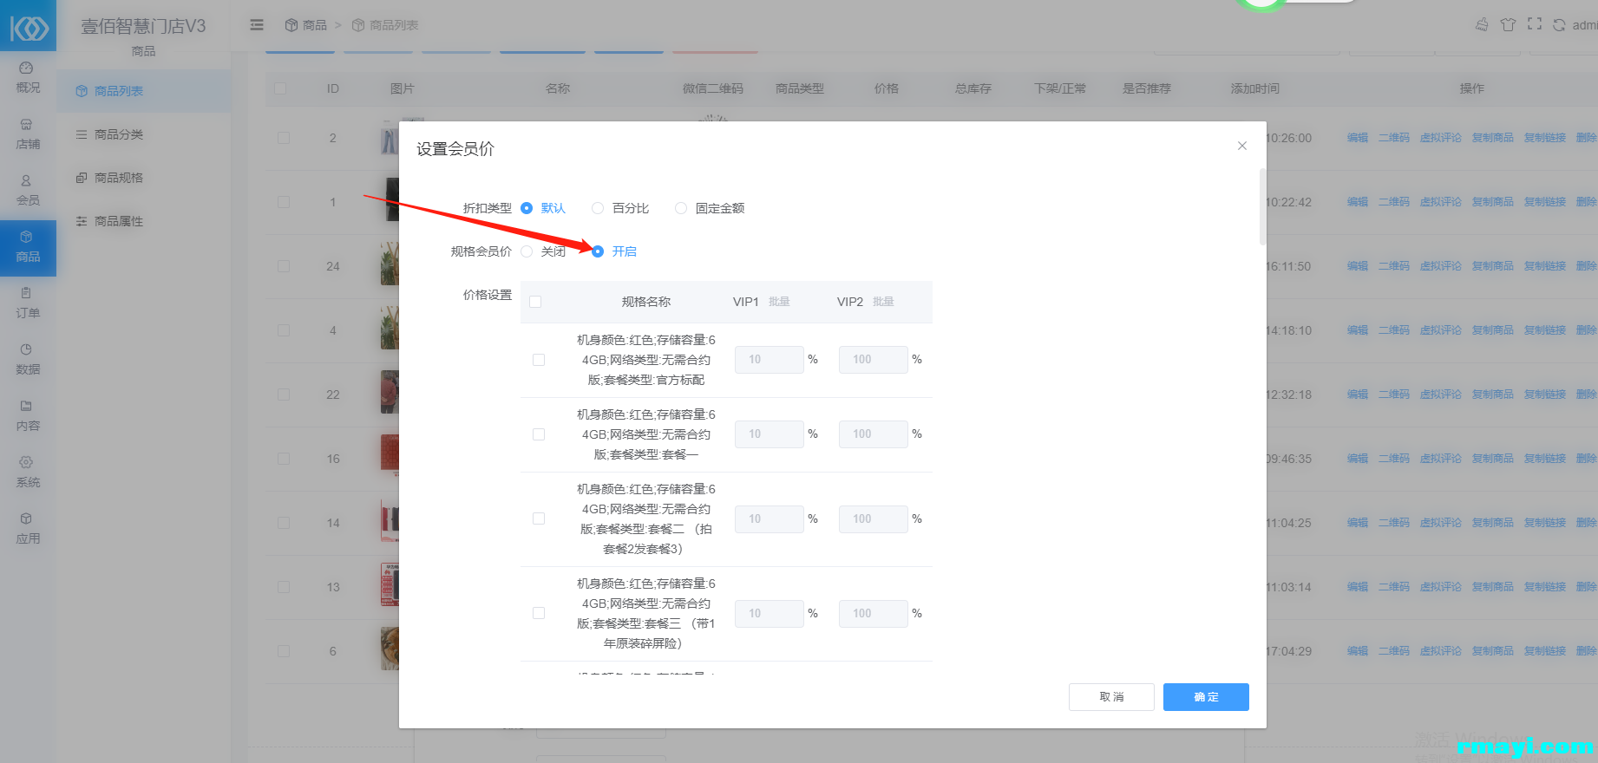Focus the VIP2 field in the 套餐二 row
The height and width of the screenshot is (763, 1598).
click(x=874, y=518)
